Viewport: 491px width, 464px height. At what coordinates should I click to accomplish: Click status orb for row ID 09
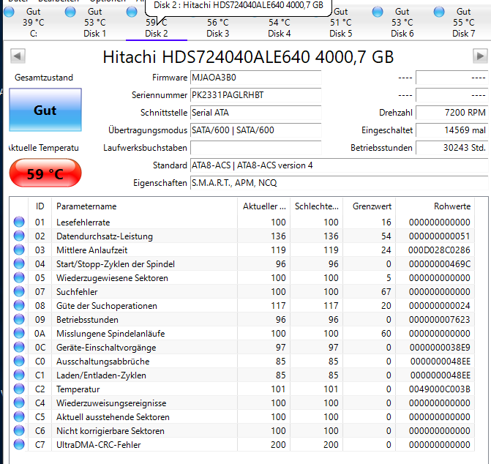coord(19,319)
